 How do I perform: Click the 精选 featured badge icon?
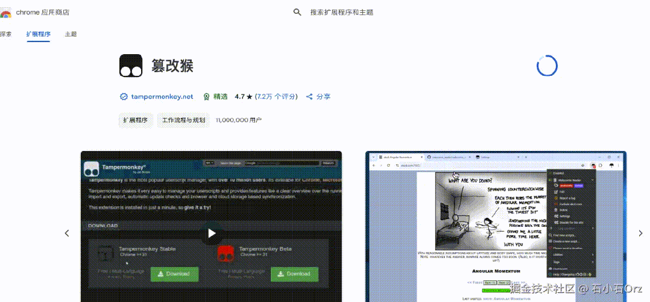tap(206, 97)
